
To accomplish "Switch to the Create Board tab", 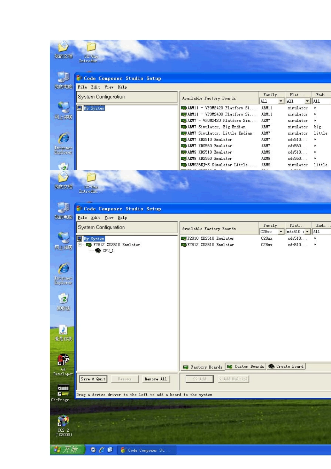I will (x=286, y=366).
